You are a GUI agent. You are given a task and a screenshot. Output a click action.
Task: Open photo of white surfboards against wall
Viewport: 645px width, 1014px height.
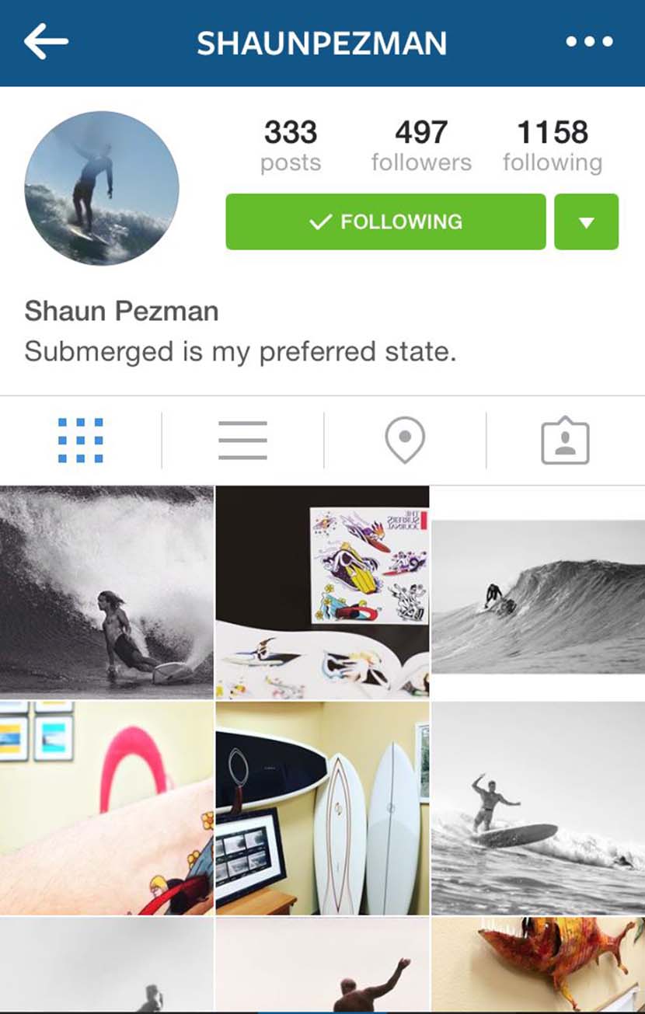click(322, 808)
